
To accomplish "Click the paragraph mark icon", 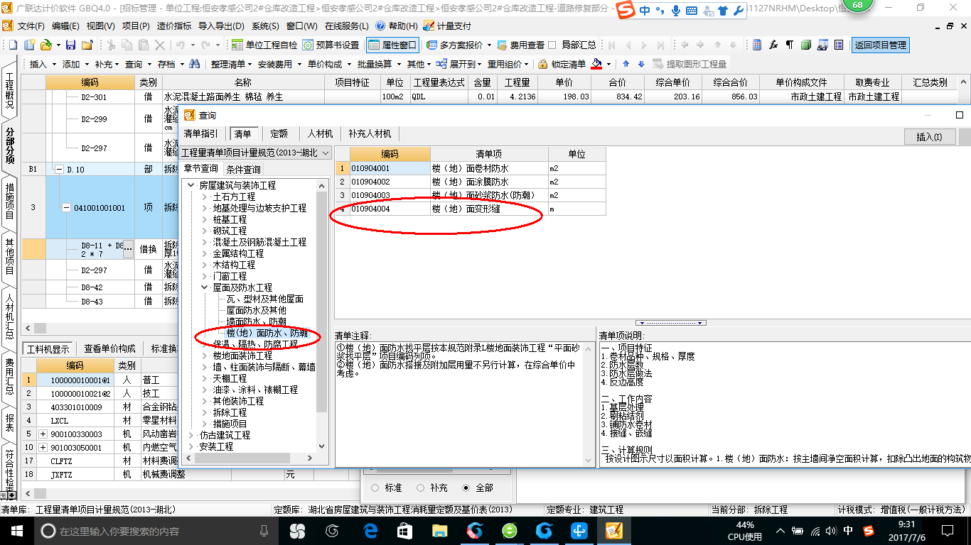I will (x=789, y=45).
